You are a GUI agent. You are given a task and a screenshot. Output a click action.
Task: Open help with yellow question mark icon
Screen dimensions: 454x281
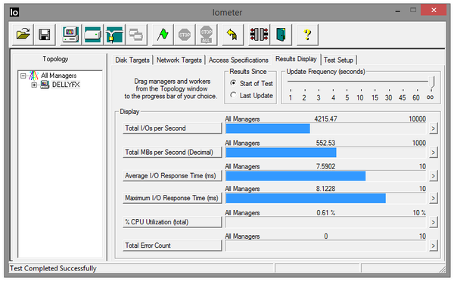point(307,35)
